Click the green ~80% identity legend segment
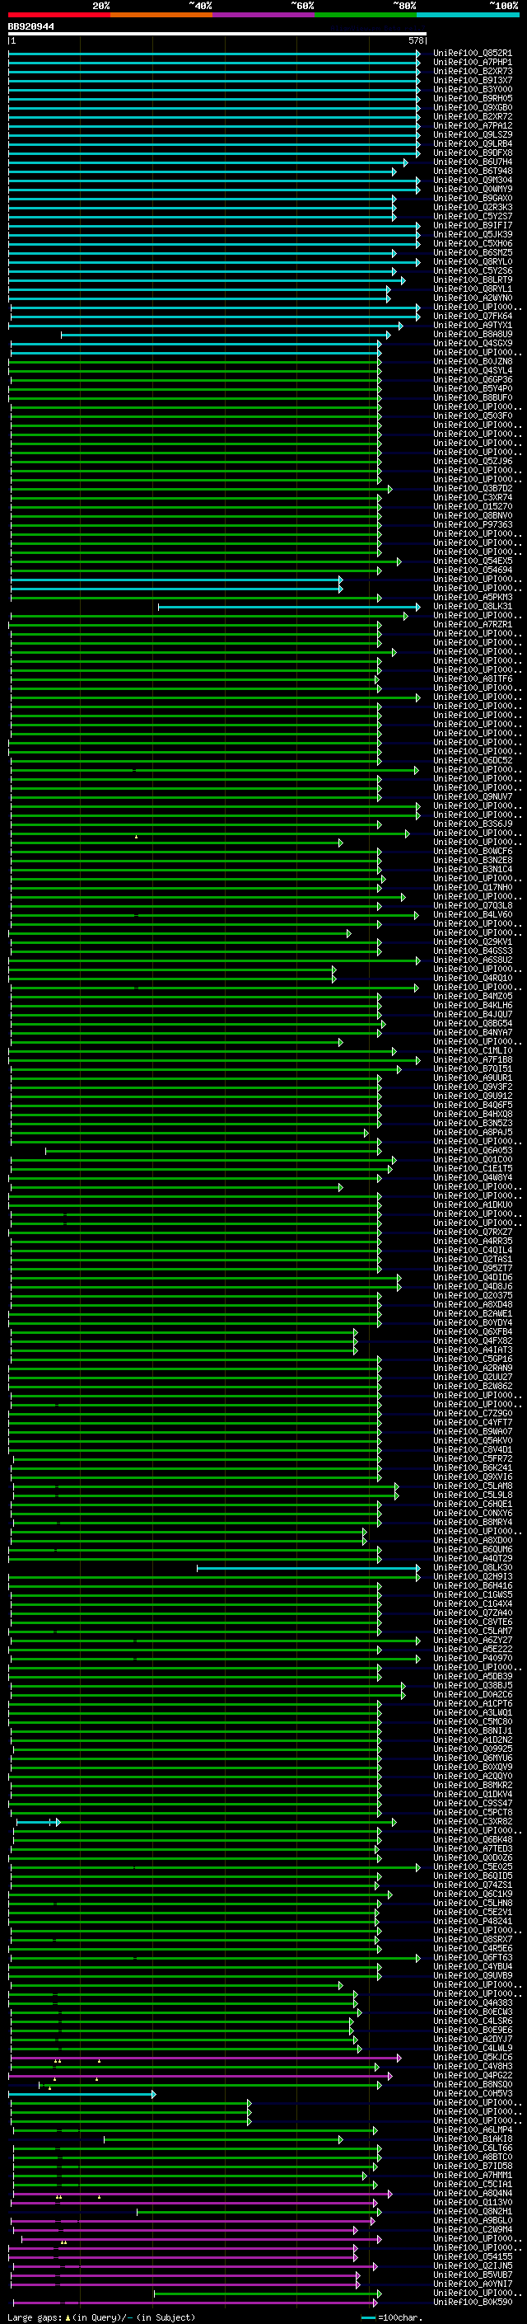This screenshot has height=2324, width=527. coord(366,15)
